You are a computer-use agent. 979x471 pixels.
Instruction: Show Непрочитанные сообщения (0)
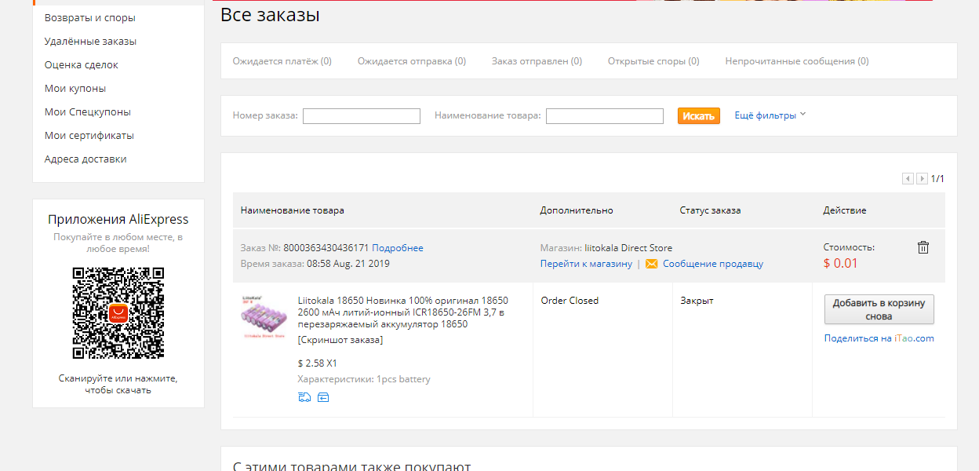pyautogui.click(x=797, y=61)
